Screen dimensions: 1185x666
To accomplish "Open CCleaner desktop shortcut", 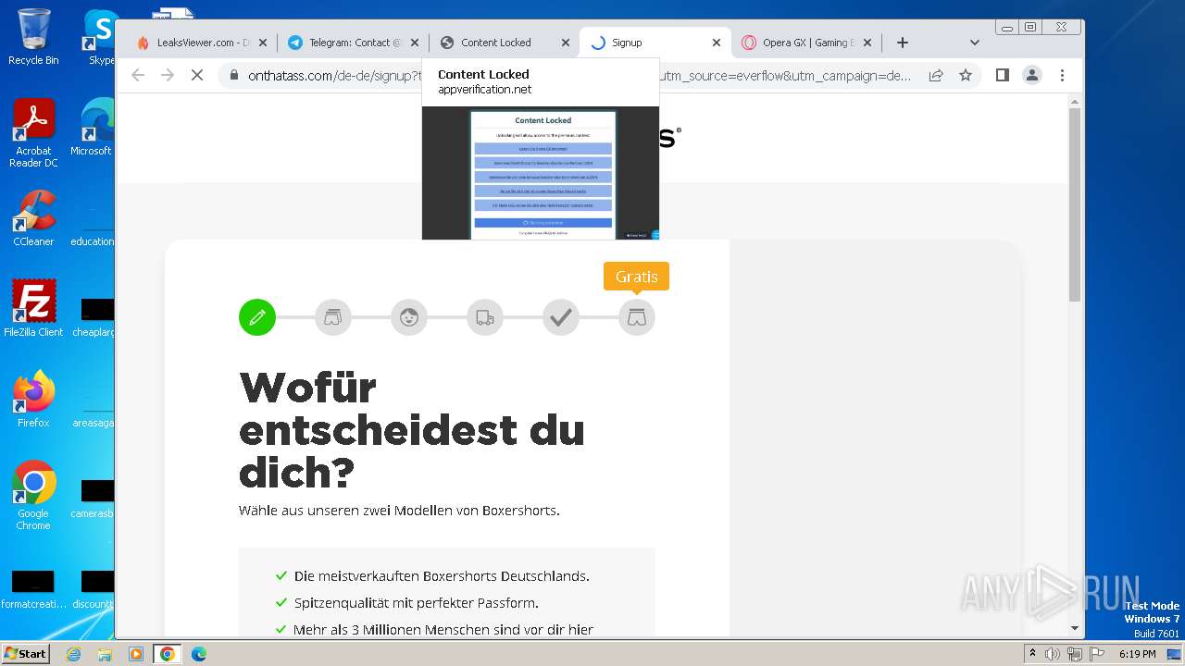I will [33, 219].
